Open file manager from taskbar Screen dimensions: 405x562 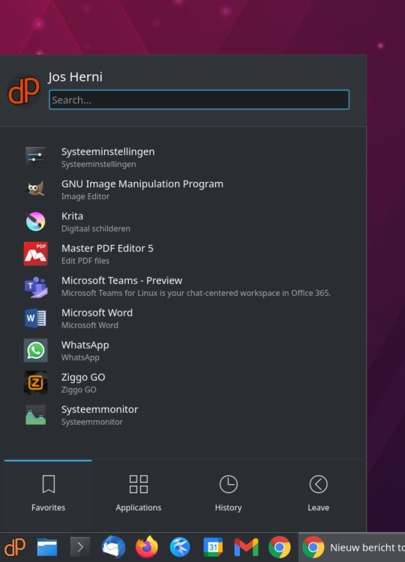47,547
